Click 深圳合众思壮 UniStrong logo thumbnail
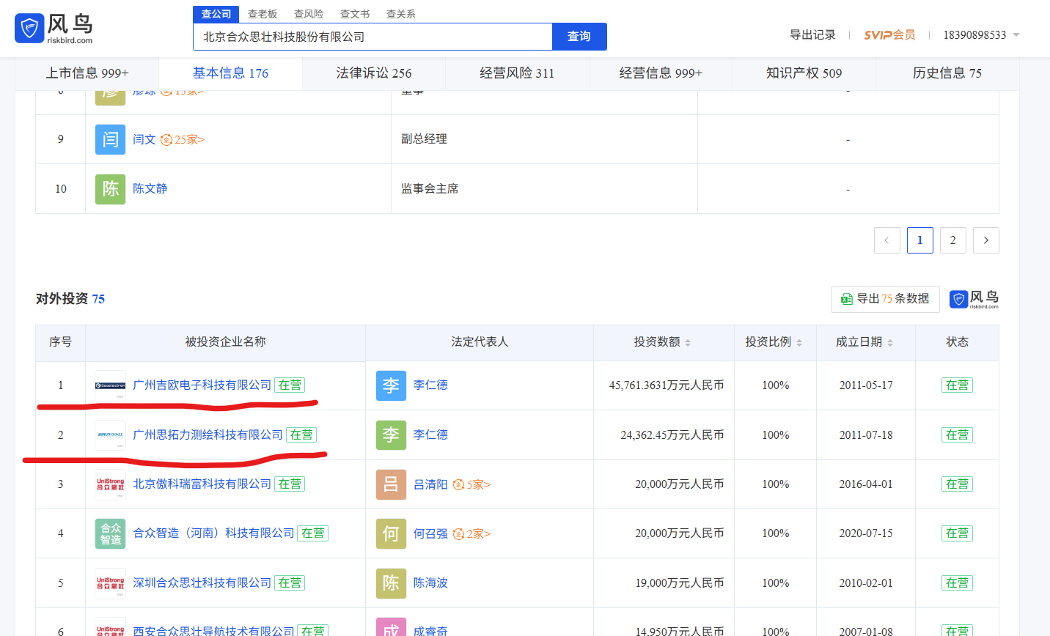The width and height of the screenshot is (1050, 636). pos(110,583)
